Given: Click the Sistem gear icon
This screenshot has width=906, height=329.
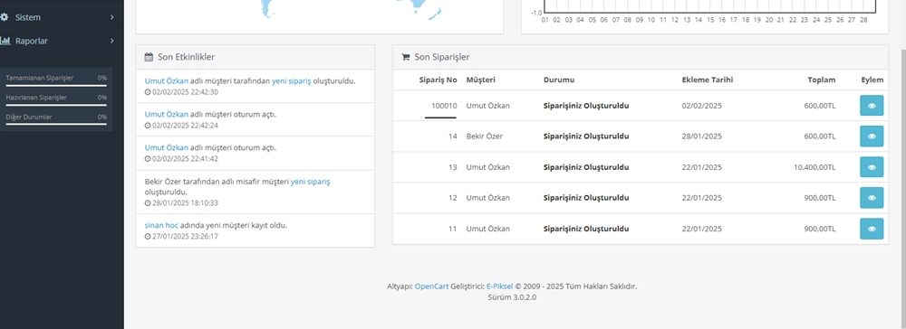Looking at the screenshot, I should pos(5,17).
